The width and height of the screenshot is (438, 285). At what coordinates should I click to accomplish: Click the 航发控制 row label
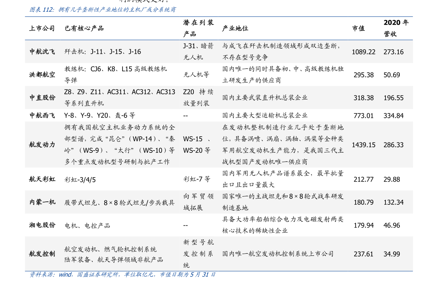coord(42,254)
